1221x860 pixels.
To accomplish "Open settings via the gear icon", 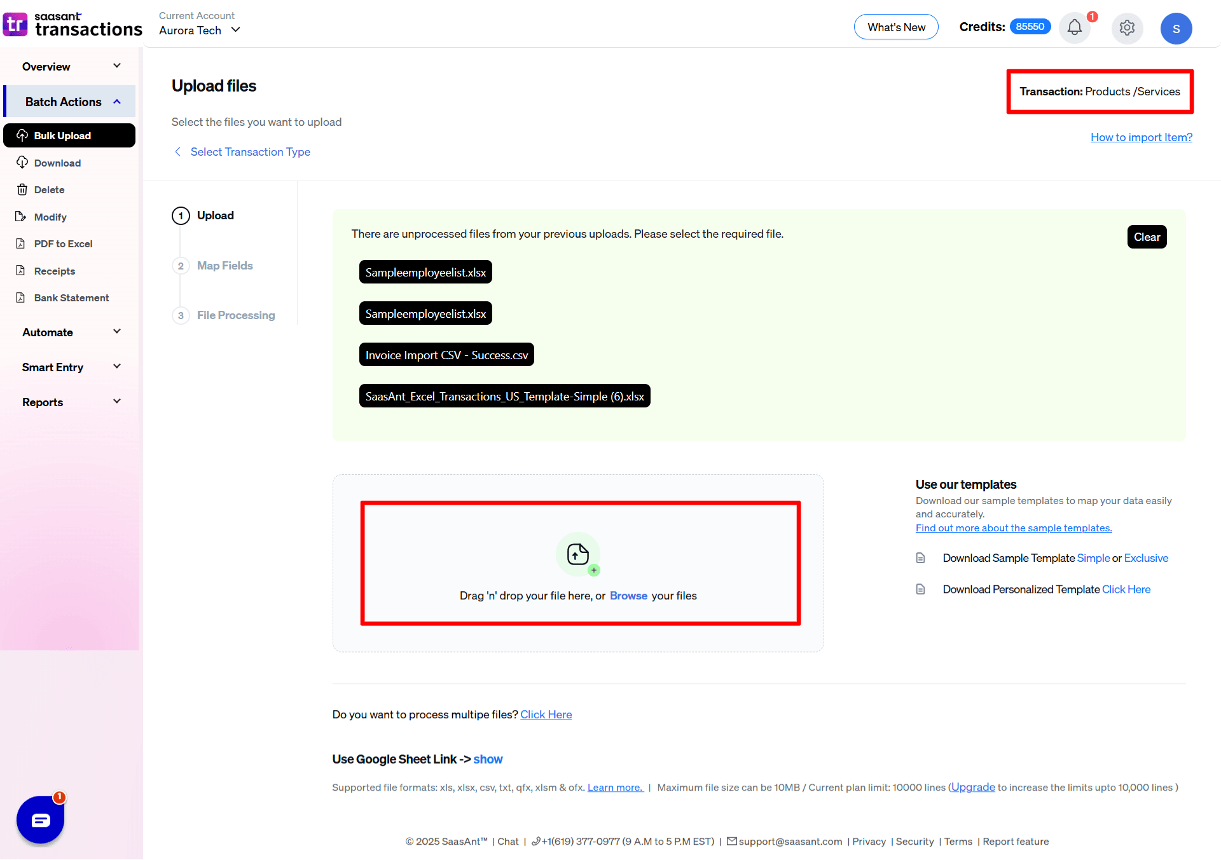I will (1127, 28).
